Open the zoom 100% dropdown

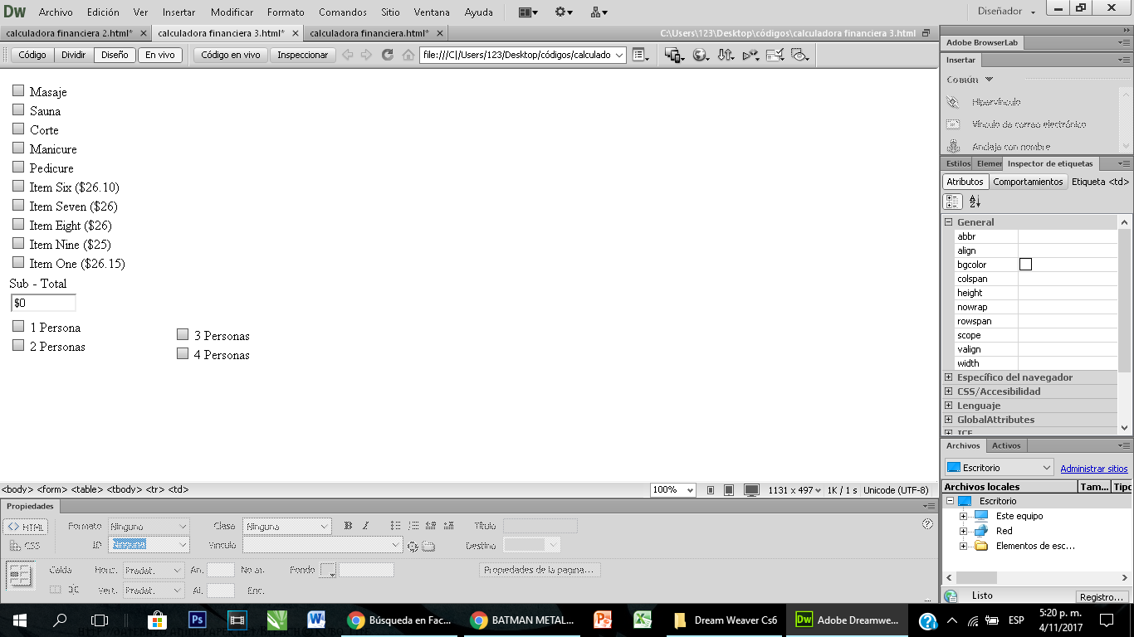672,490
